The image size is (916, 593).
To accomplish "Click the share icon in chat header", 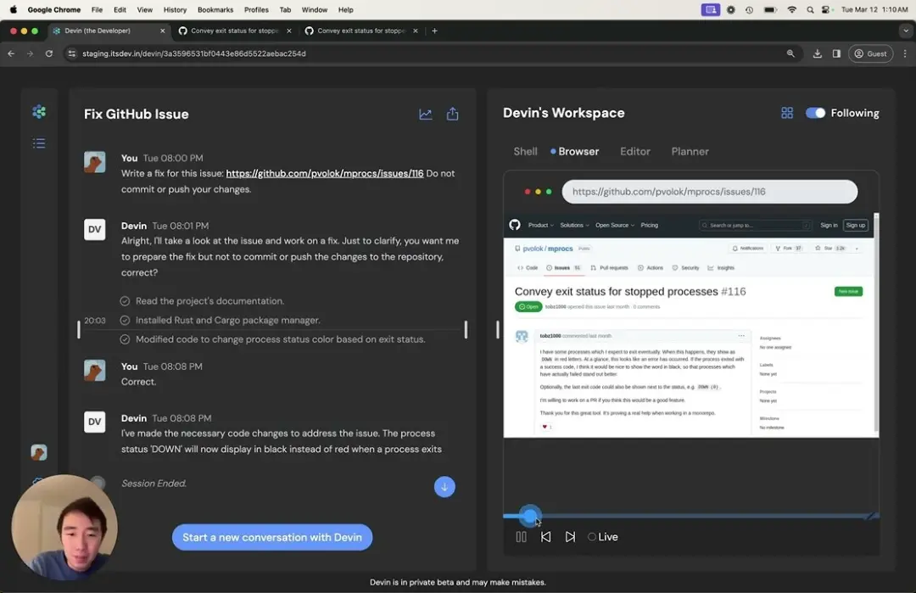I will [453, 115].
